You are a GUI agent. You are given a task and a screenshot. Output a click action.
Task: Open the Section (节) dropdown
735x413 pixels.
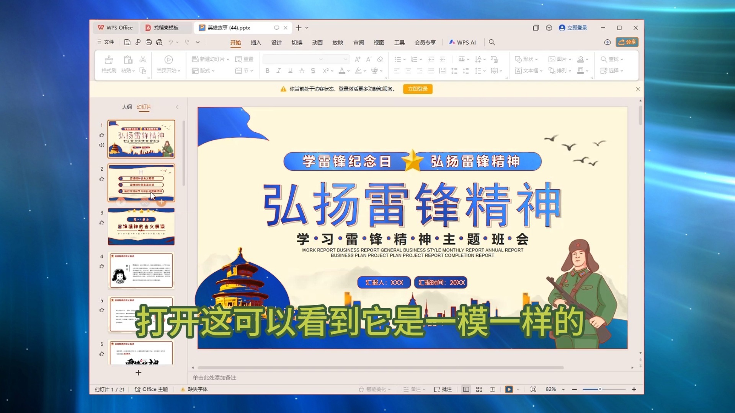click(x=244, y=71)
